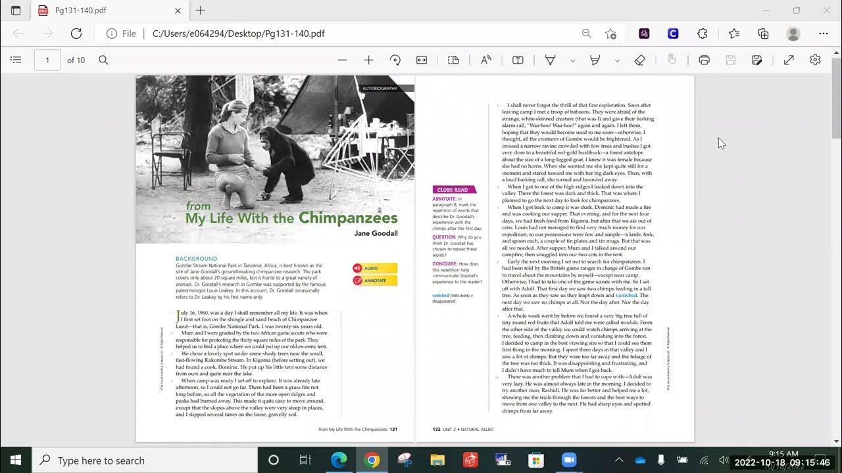Click the scrollbar down arrow
842x473 pixels.
(836, 441)
